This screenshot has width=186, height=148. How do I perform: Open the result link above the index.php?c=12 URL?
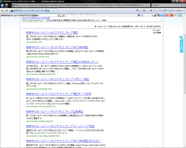[x=59, y=94]
